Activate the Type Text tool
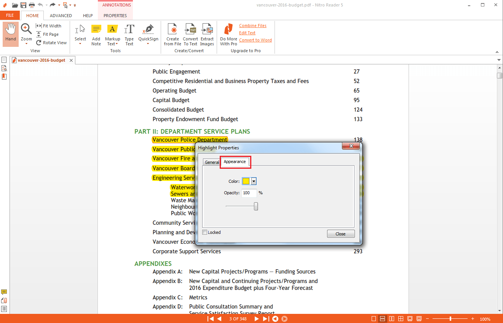This screenshot has width=503, height=323. (129, 35)
